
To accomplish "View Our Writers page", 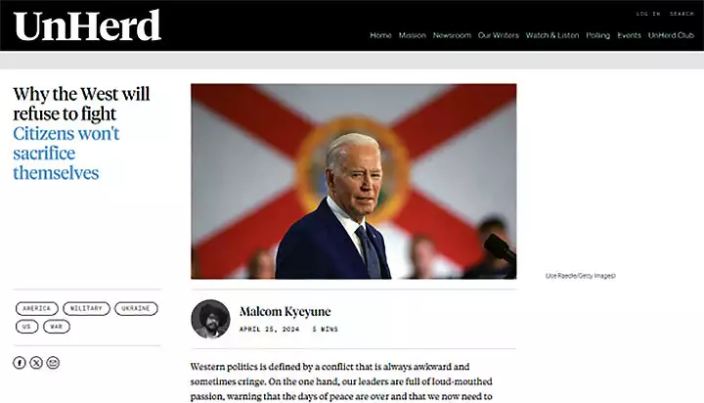I will pyautogui.click(x=499, y=35).
